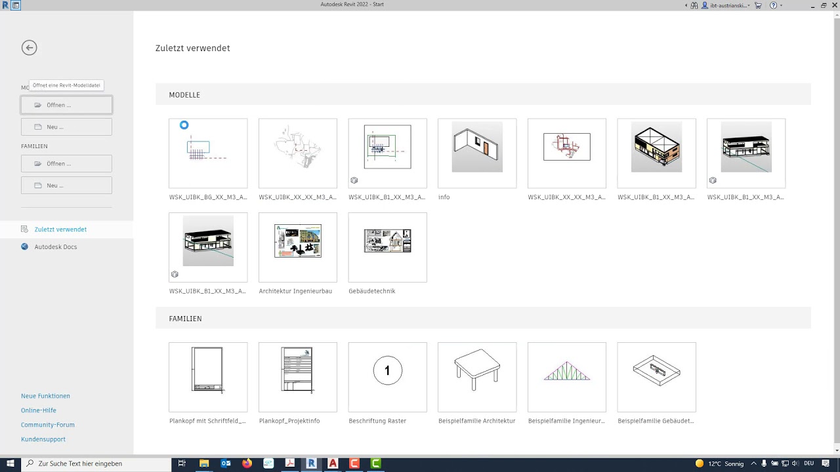Click the back arrow icon
Screen dimensions: 840x472
[x=29, y=47]
